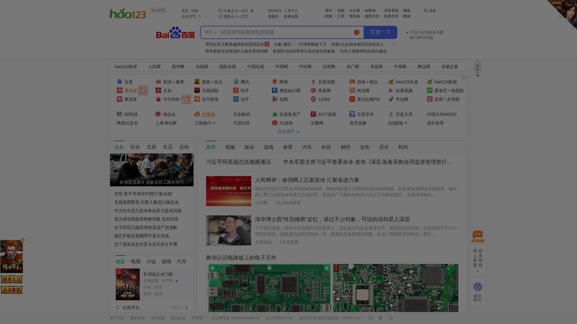Open 星座运势 link
The width and height of the screenshot is (577, 324).
291,16
